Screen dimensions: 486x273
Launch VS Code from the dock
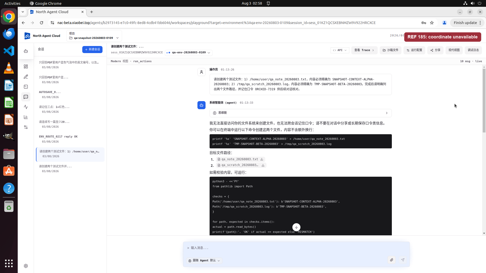point(9,51)
